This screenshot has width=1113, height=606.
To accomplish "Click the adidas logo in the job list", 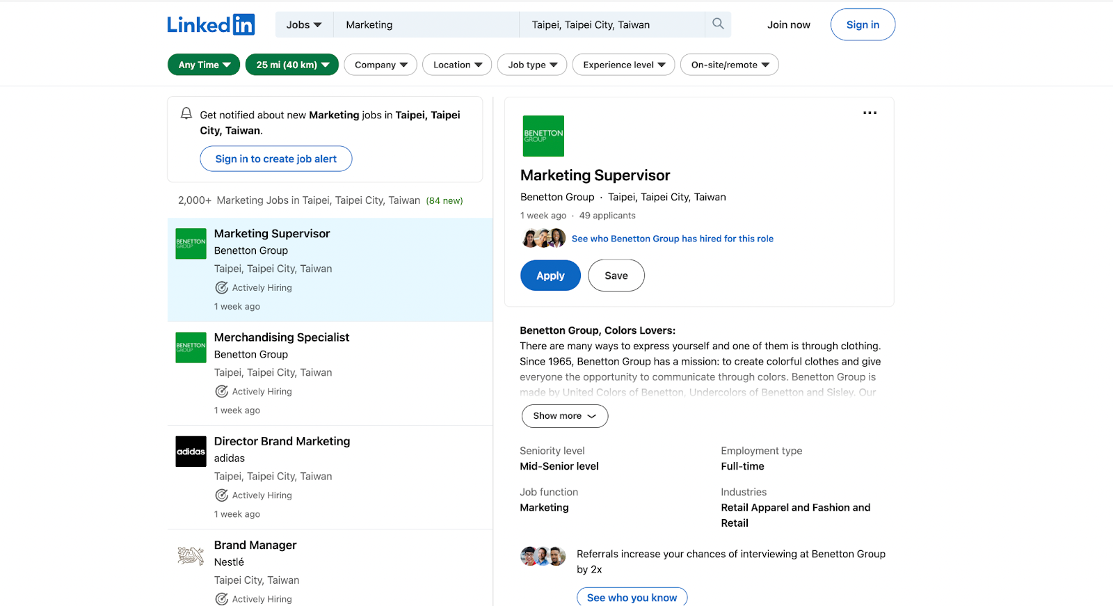I will coord(191,452).
